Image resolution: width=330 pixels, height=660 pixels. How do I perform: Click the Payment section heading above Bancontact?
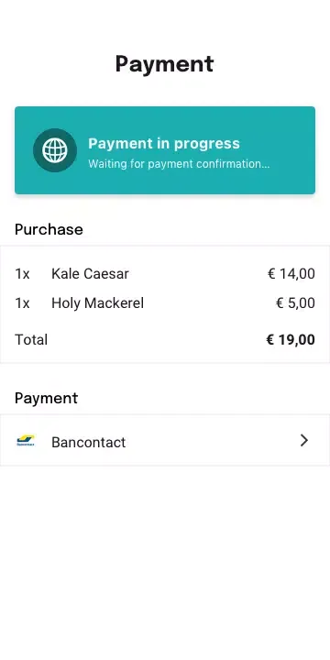47,398
